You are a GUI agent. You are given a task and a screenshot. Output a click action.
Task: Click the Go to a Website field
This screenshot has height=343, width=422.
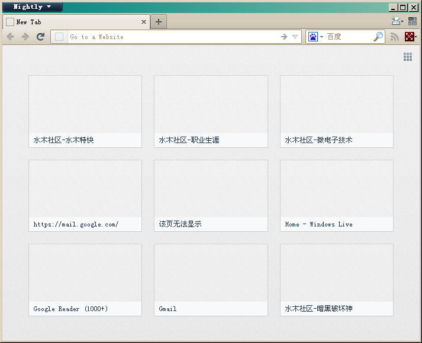click(172, 37)
